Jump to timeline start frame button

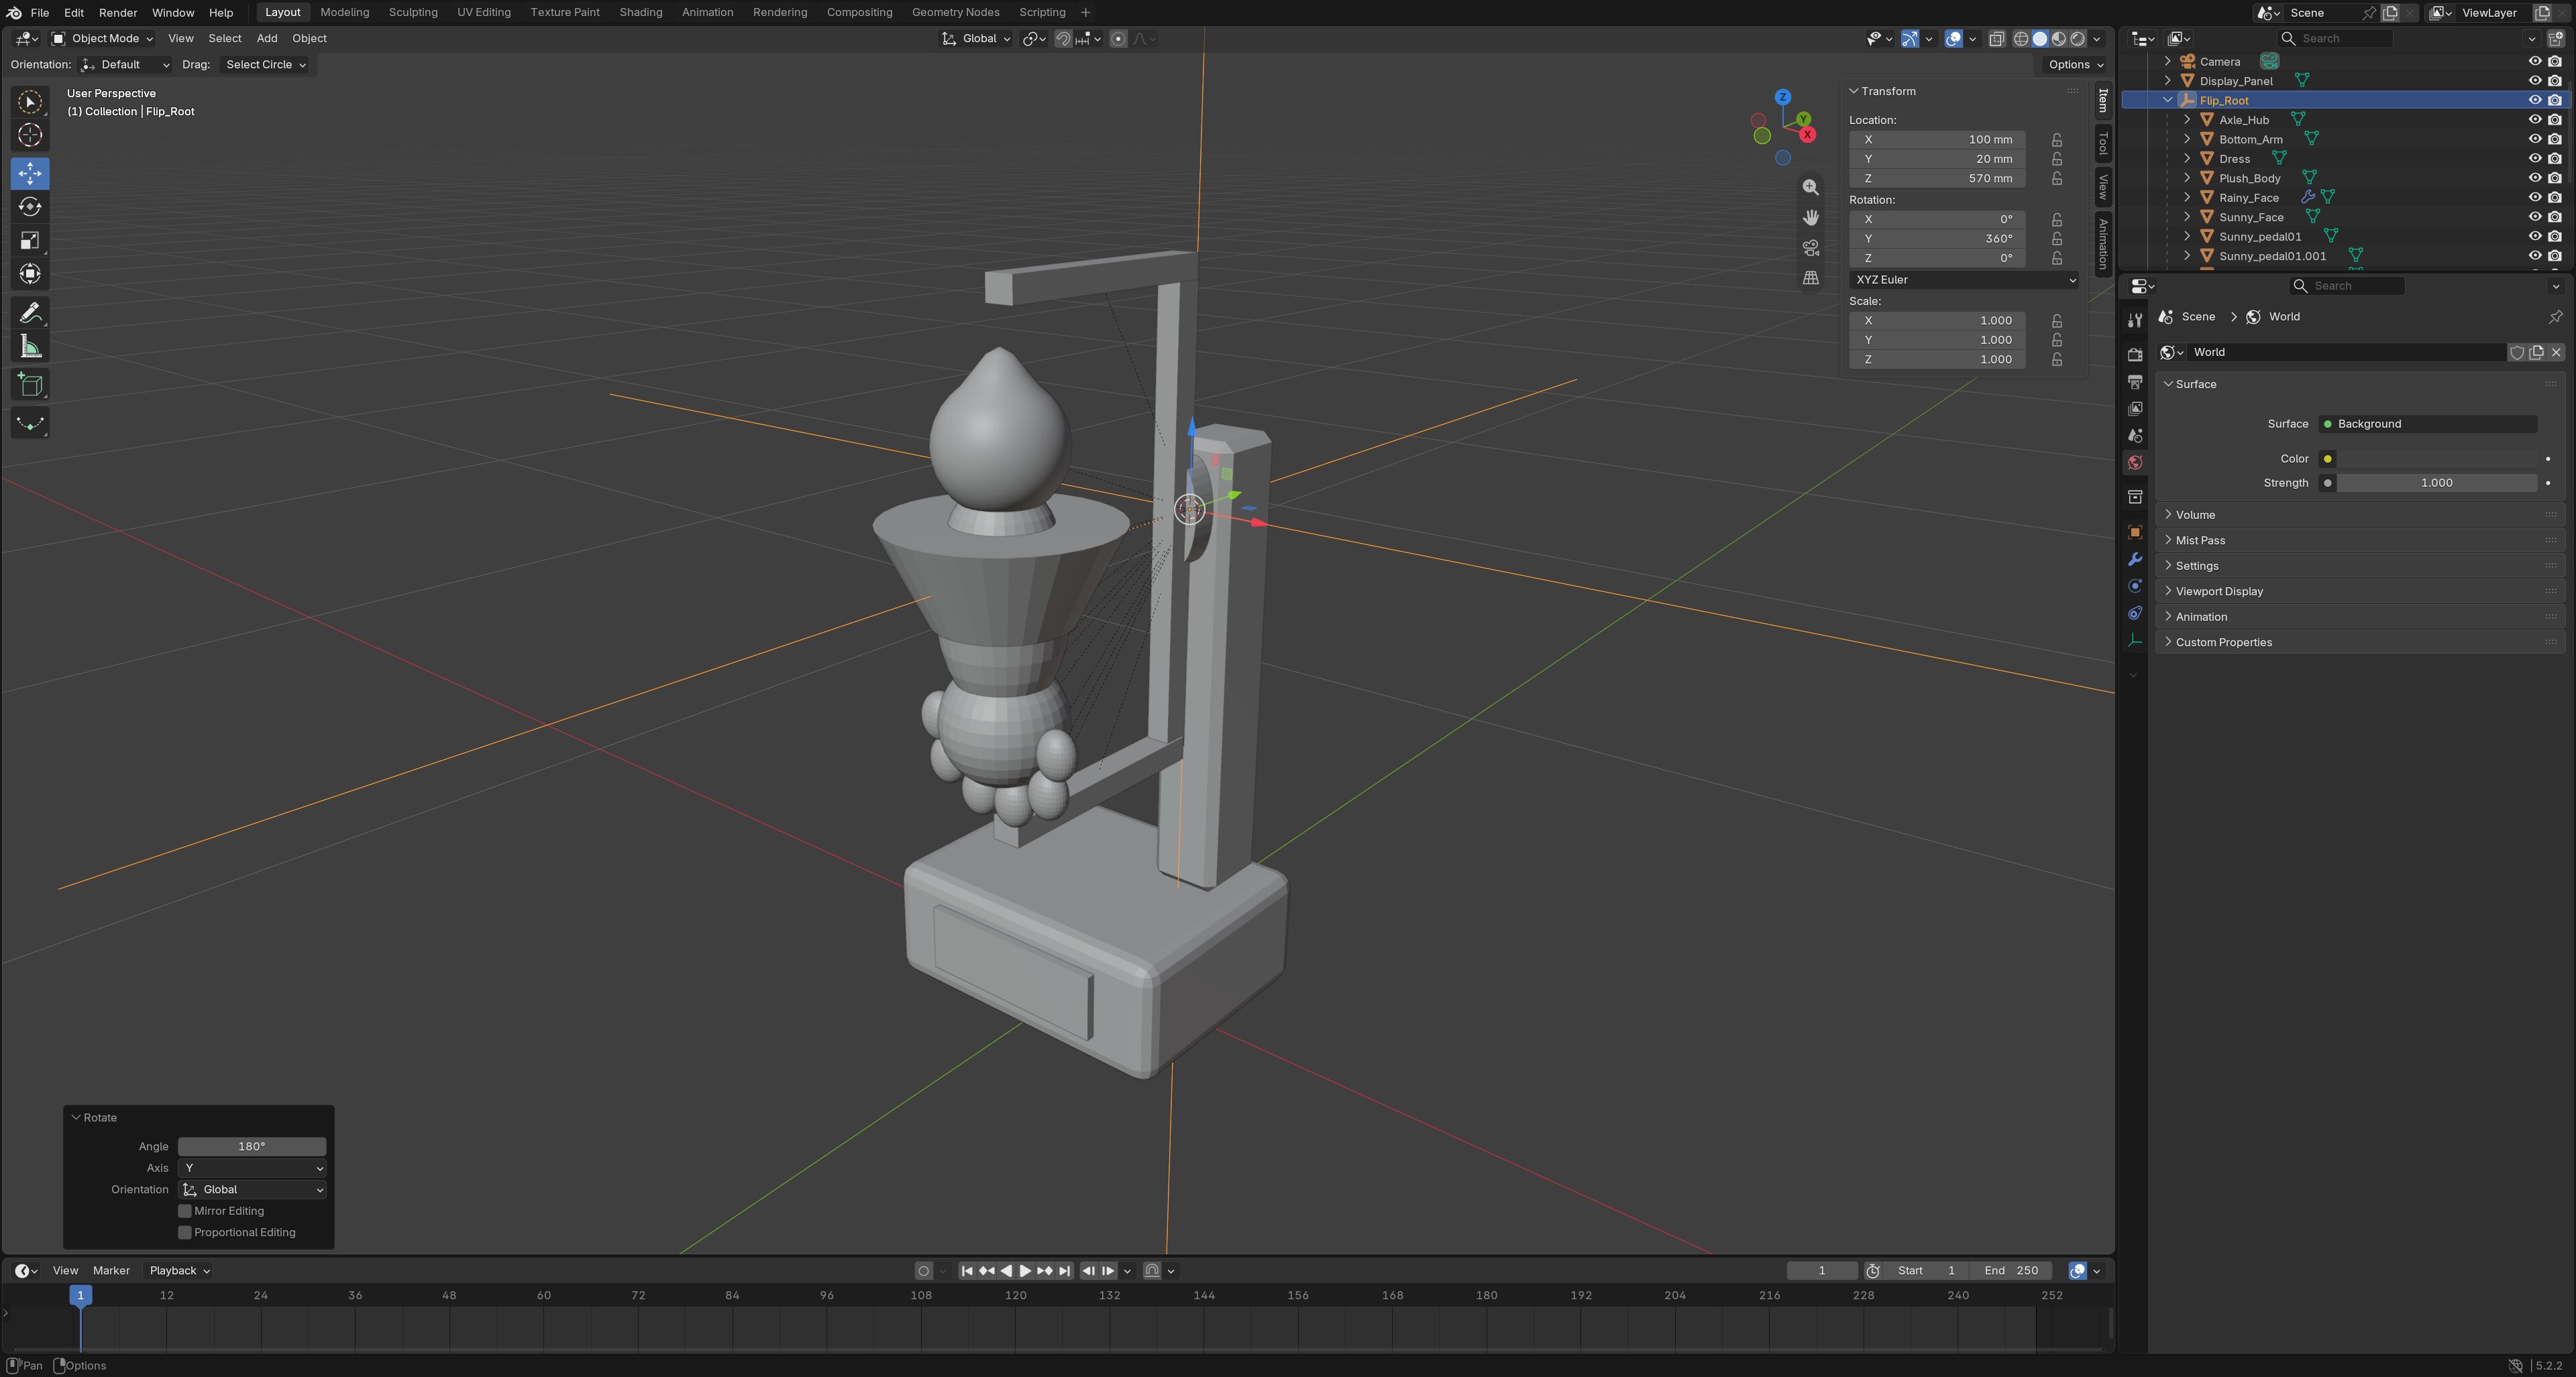(x=966, y=1271)
